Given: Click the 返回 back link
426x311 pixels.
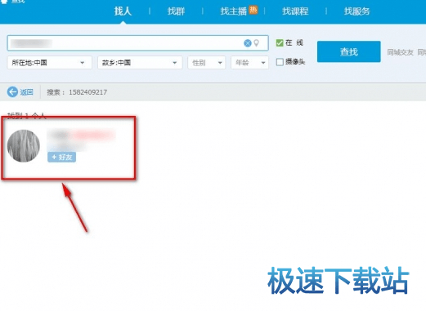Looking at the screenshot, I should click(26, 92).
